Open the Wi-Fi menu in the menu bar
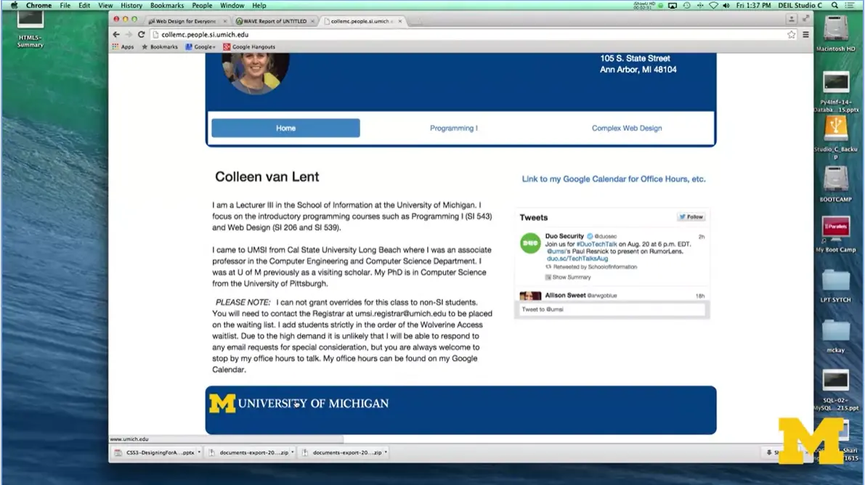The width and height of the screenshot is (865, 485). (712, 5)
